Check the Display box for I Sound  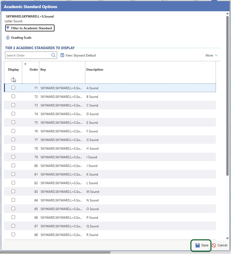(x=13, y=157)
